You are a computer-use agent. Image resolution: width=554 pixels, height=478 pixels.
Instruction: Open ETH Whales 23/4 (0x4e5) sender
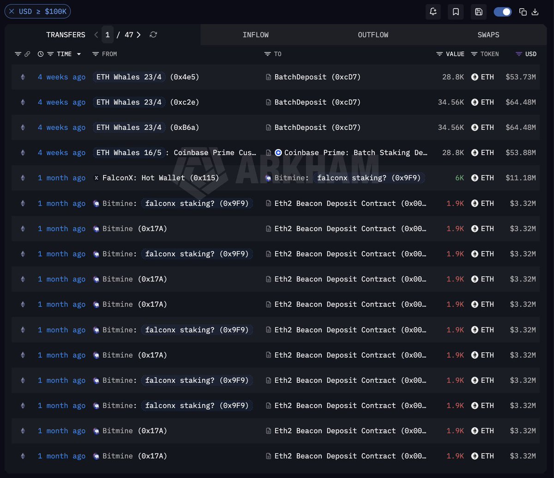coord(146,77)
